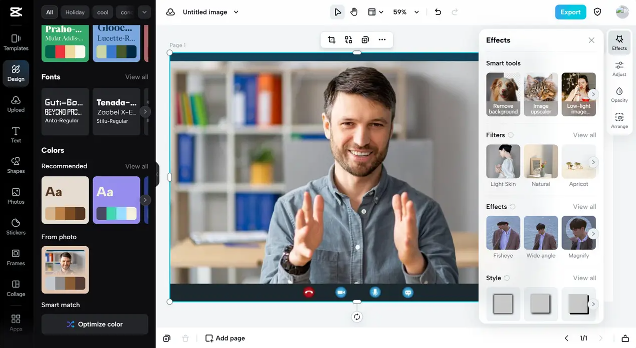Click the Effects tab on right rail
The width and height of the screenshot is (636, 348).
click(619, 42)
